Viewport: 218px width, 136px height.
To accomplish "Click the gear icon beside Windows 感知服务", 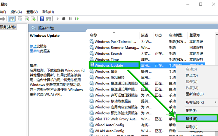I will coord(92,77).
